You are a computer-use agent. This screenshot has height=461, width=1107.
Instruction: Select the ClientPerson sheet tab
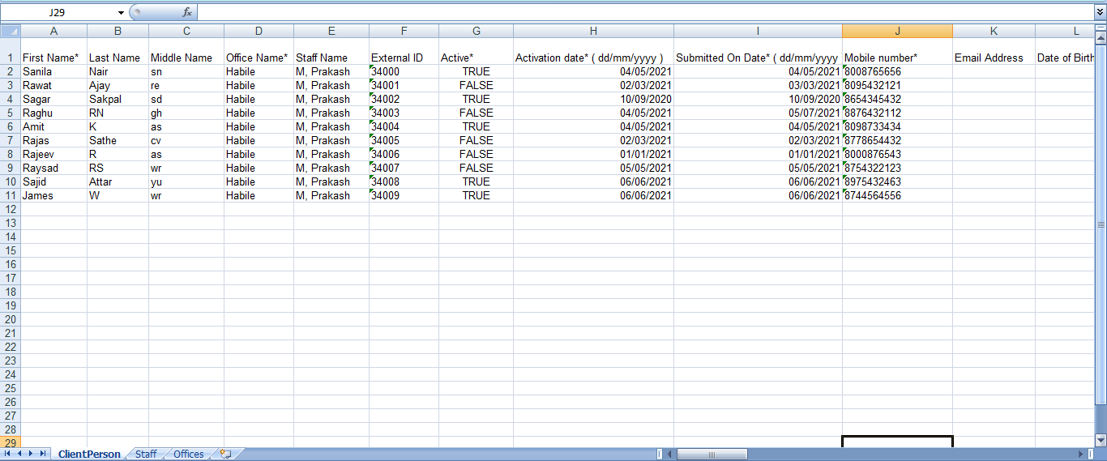pos(89,455)
